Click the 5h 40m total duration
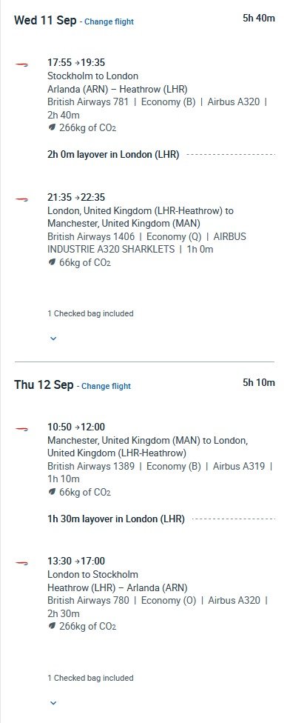Viewport: 287px width, 723px height. [x=259, y=19]
